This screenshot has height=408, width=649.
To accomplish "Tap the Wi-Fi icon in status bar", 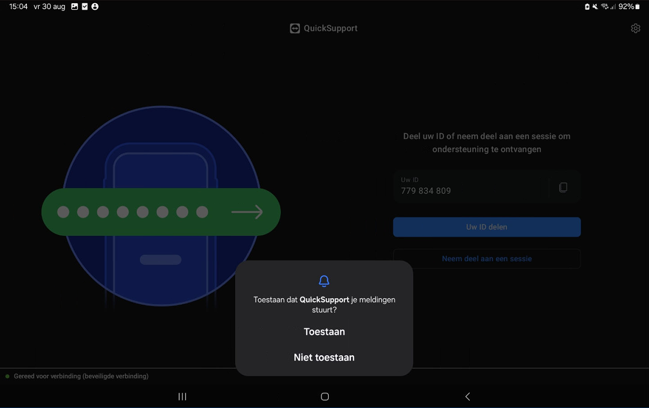I will [604, 7].
